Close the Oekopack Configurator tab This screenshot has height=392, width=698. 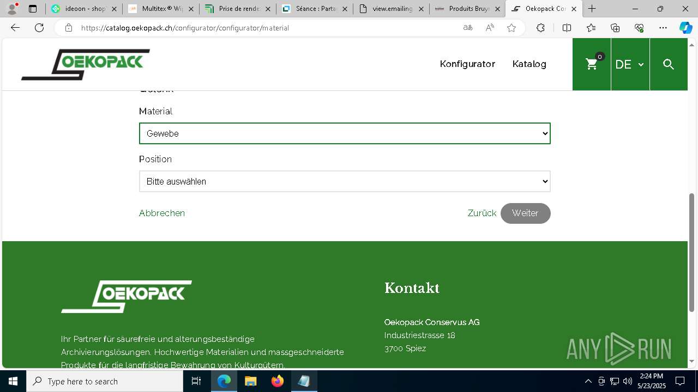574,9
